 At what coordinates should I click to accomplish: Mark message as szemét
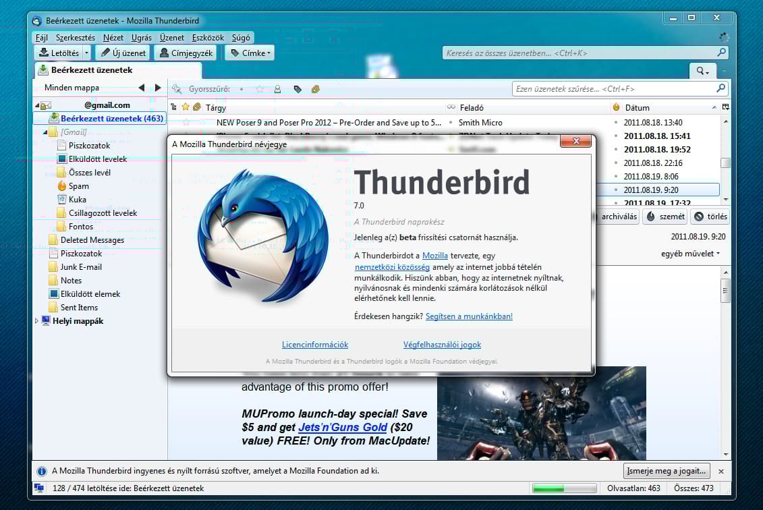(665, 217)
